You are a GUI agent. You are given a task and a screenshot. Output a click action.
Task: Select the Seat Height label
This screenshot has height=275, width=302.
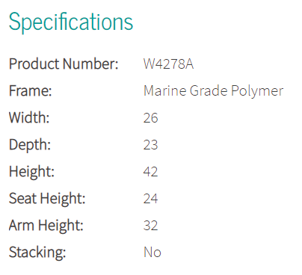click(x=47, y=199)
